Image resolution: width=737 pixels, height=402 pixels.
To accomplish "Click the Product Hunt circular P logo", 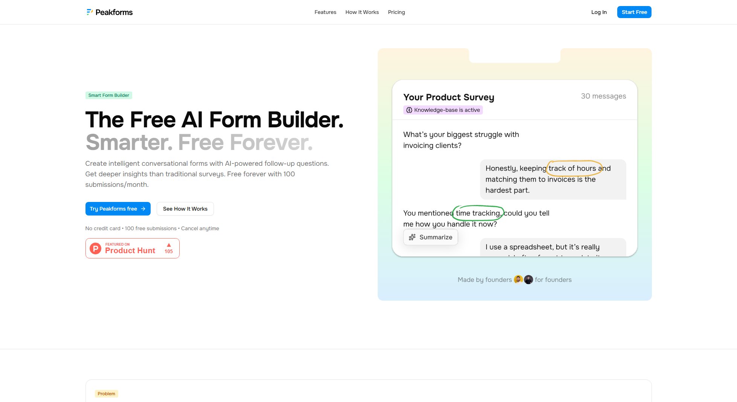I will point(96,248).
